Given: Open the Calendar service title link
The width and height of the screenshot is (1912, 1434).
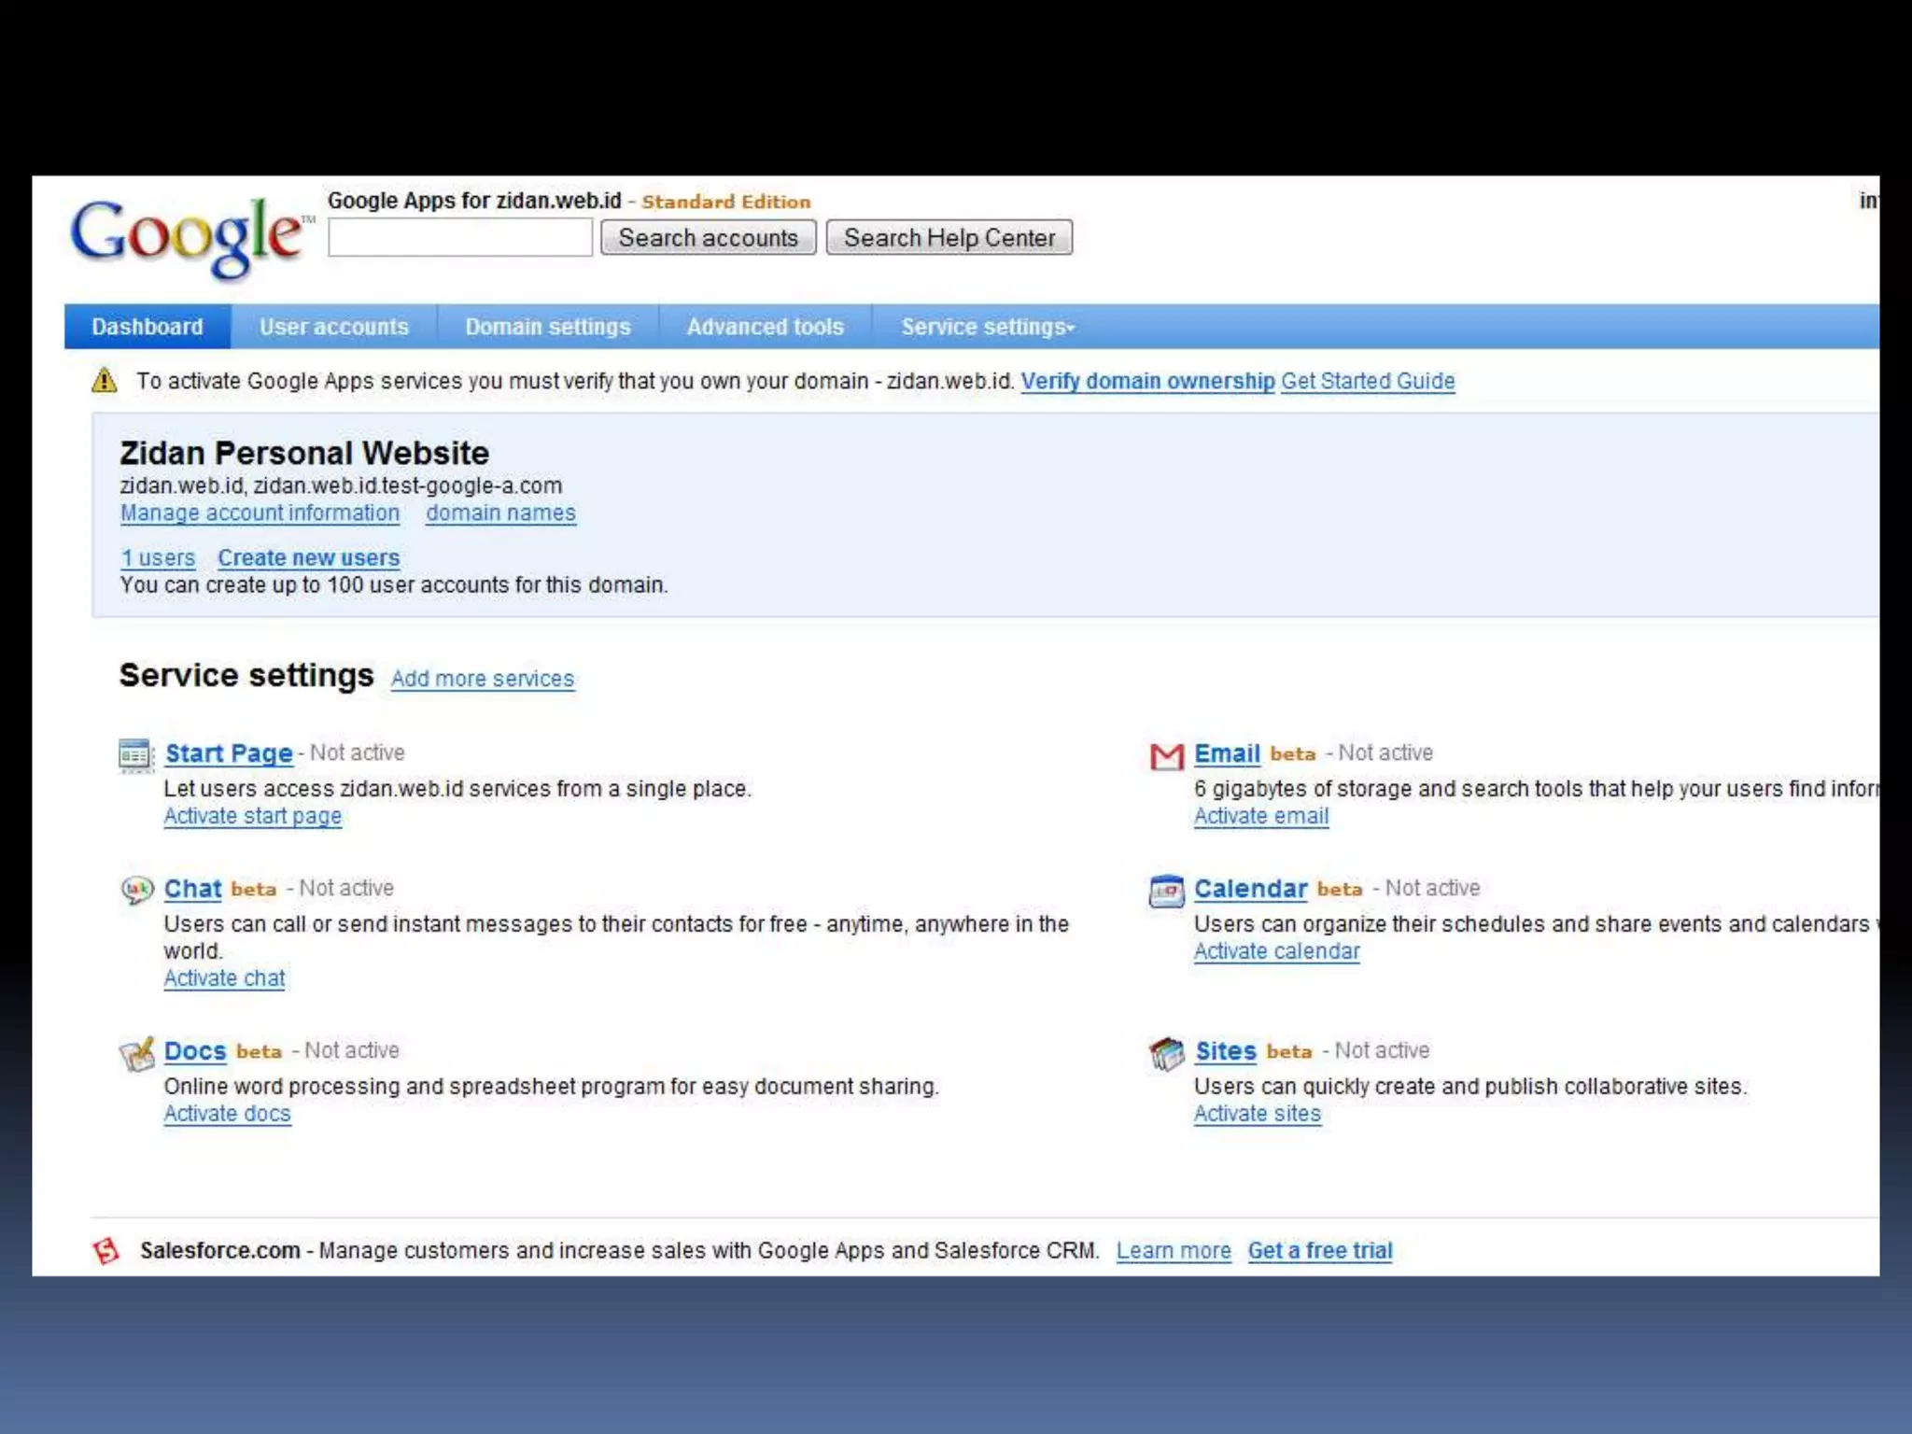Looking at the screenshot, I should click(1251, 889).
